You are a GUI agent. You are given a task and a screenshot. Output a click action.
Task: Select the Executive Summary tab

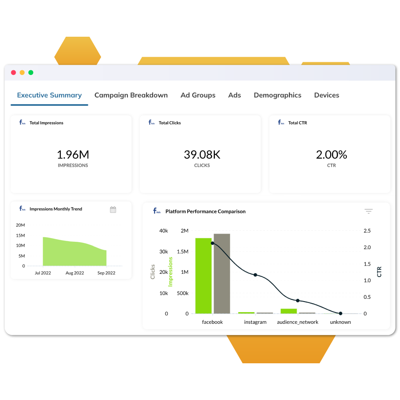pyautogui.click(x=49, y=95)
